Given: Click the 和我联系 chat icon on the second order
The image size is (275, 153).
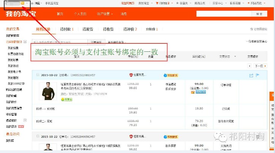Looking at the screenshot, I should tap(171, 137).
